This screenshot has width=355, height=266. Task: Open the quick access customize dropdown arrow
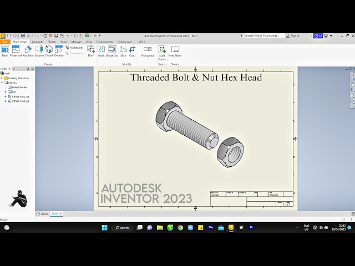[100, 35]
